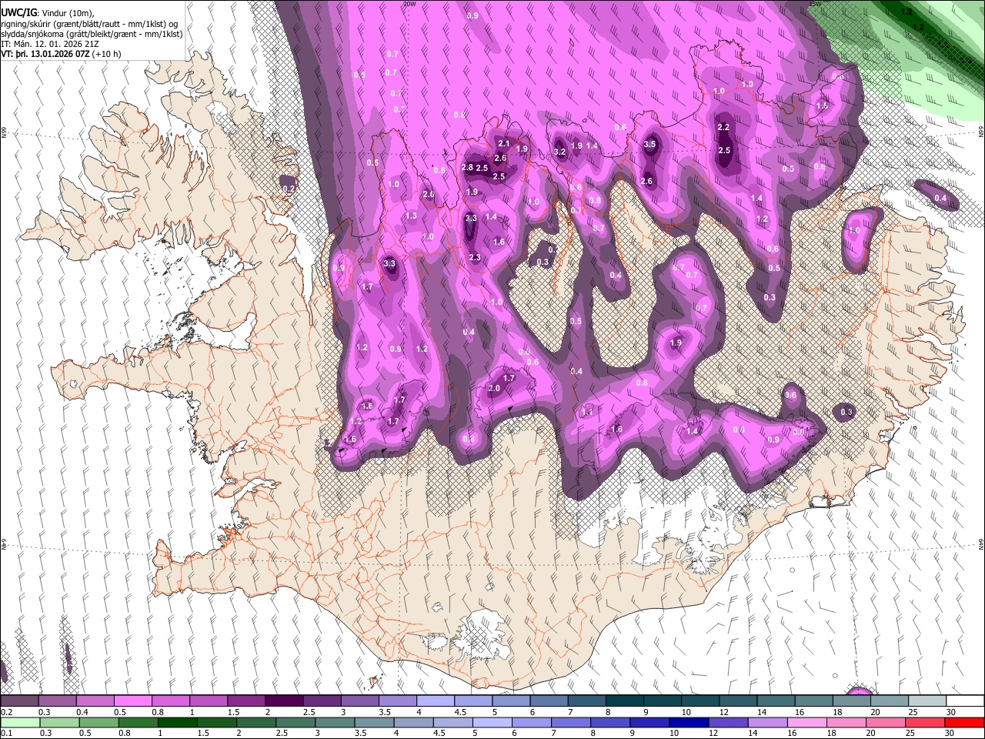Click the '20W' longitude label
The width and height of the screenshot is (985, 739).
tap(409, 4)
